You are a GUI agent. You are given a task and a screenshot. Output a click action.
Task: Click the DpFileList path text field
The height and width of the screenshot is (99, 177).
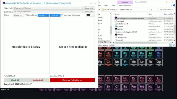[48, 12]
